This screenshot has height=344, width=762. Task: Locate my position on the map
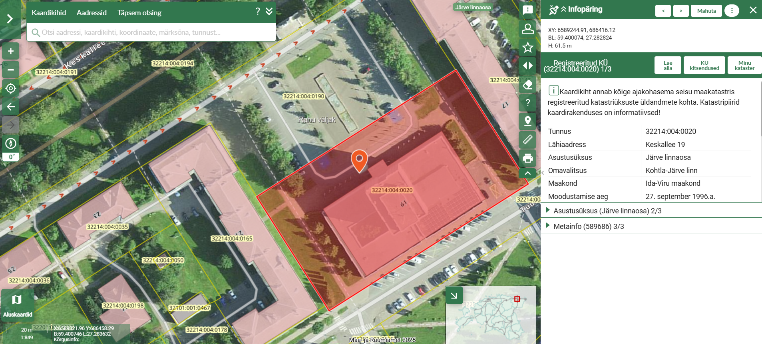click(x=11, y=88)
